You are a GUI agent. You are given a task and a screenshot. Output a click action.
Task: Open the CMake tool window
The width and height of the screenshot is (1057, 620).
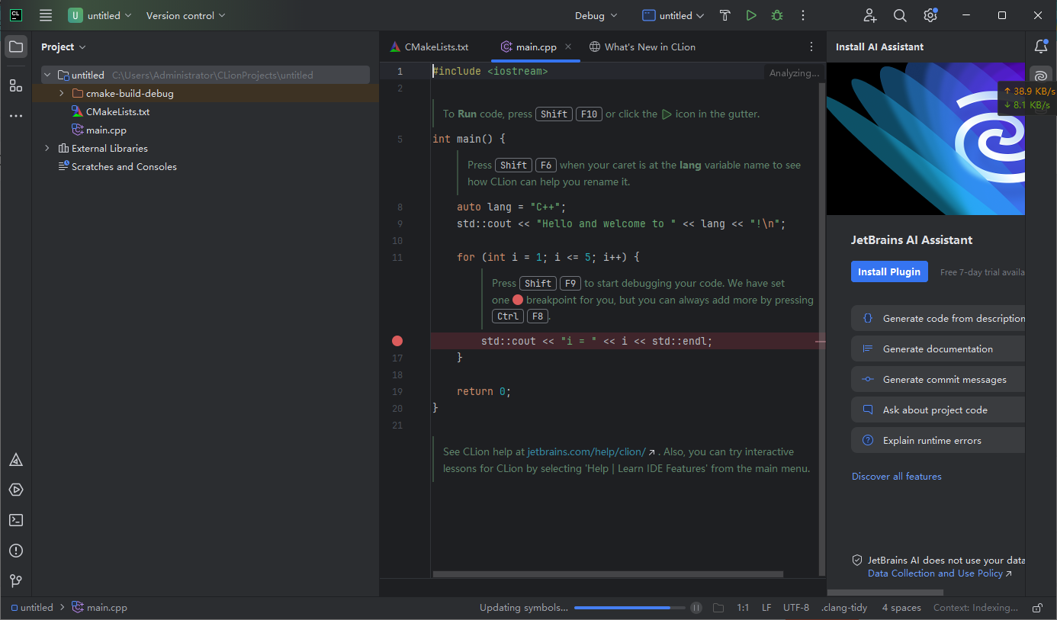coord(16,460)
